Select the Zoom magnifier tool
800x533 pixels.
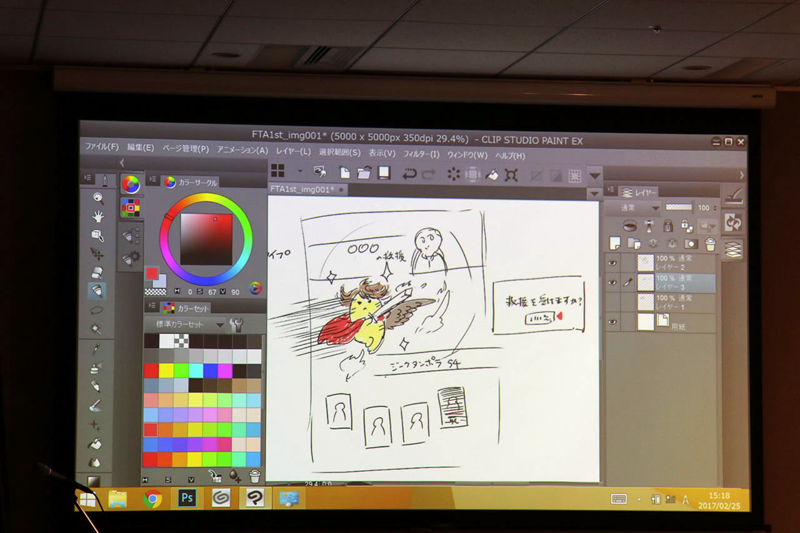(97, 198)
